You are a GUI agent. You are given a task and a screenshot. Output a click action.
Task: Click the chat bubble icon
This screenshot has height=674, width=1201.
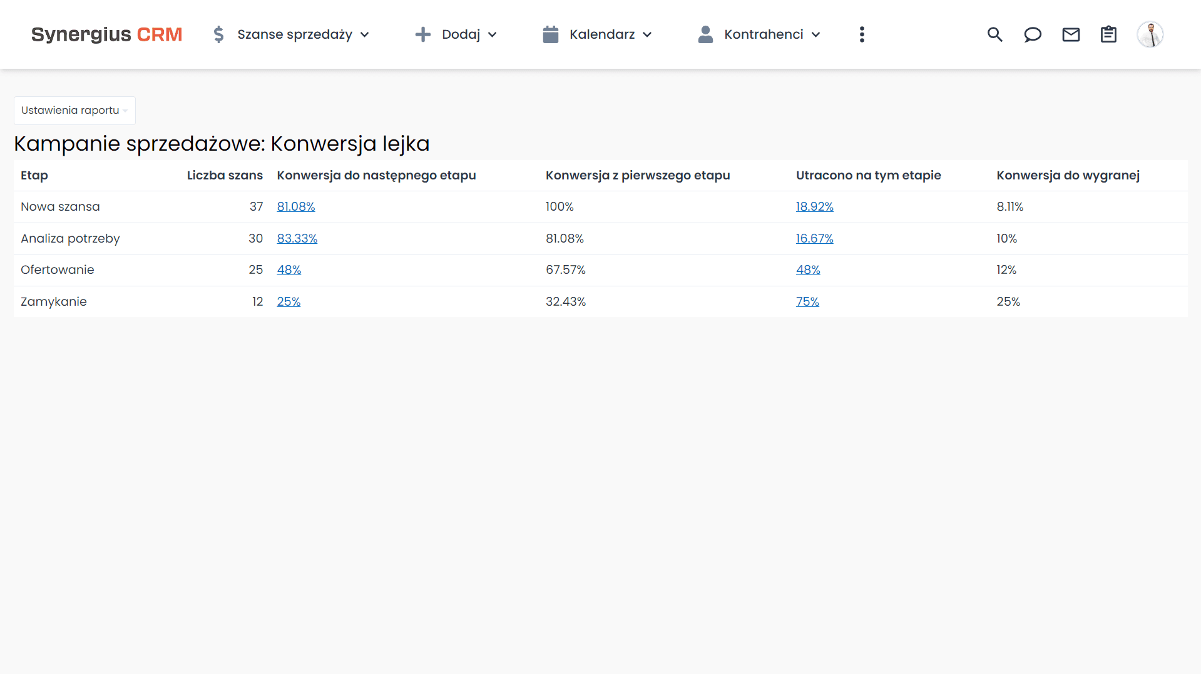[1032, 34]
